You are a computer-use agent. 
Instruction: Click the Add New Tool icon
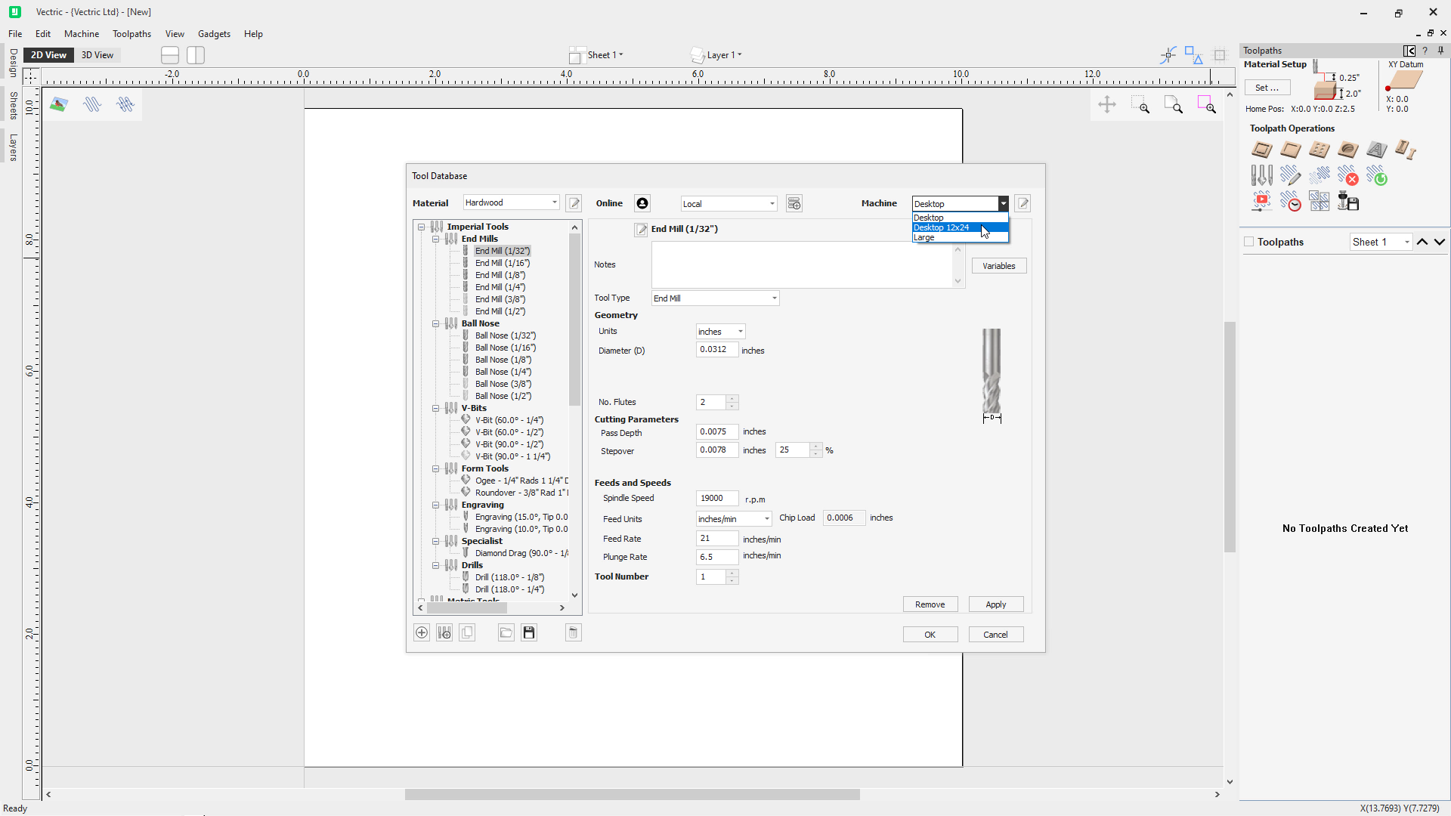[x=422, y=633]
